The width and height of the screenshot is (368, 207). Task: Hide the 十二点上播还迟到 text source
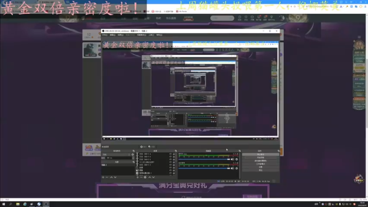coord(170,162)
